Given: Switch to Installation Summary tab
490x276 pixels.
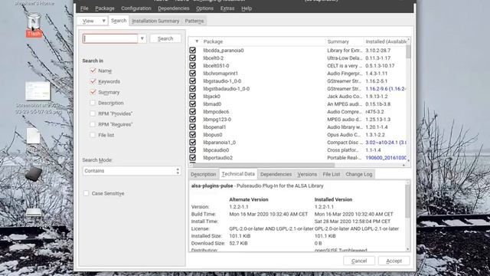Looking at the screenshot, I should pos(155,21).
